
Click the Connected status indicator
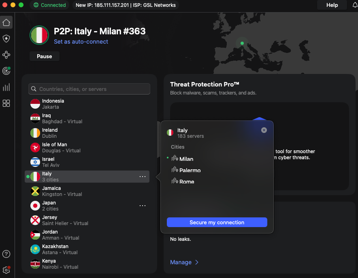[x=49, y=5]
